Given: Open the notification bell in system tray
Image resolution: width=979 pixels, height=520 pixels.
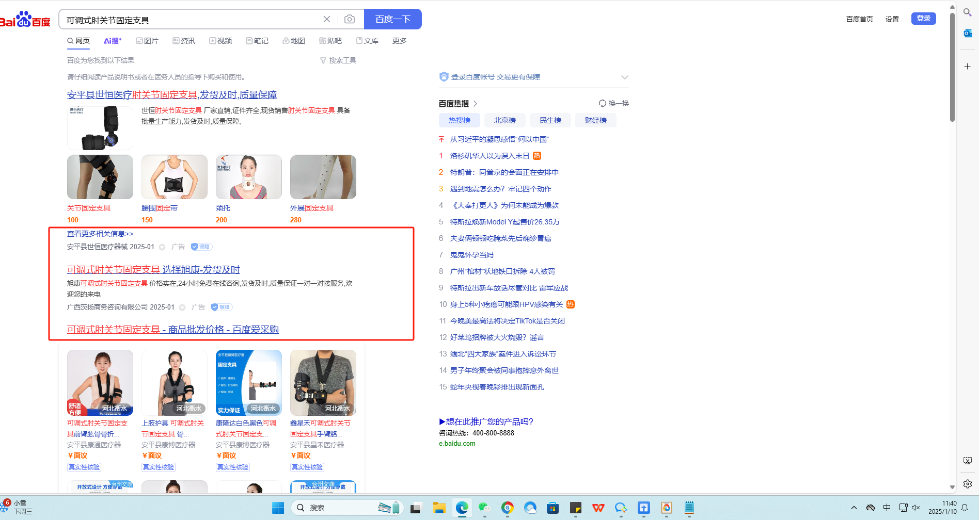Looking at the screenshot, I should [965, 508].
